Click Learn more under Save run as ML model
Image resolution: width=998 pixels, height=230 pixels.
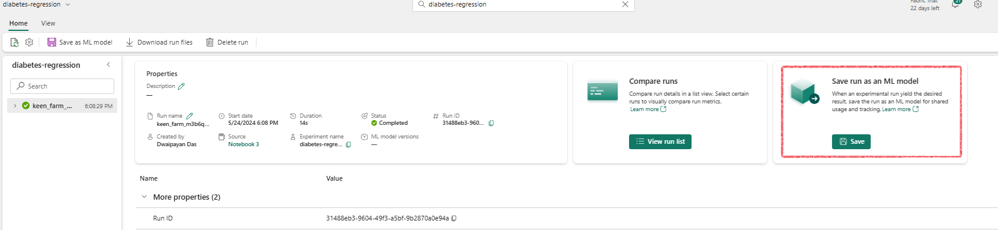click(x=900, y=109)
